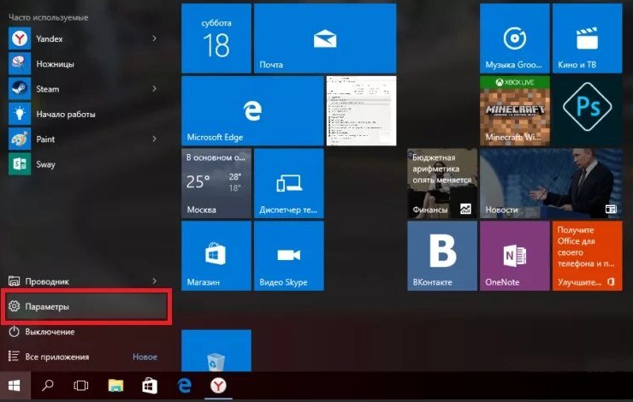Open the Финансы news tile
The width and height of the screenshot is (633, 402).
442,183
